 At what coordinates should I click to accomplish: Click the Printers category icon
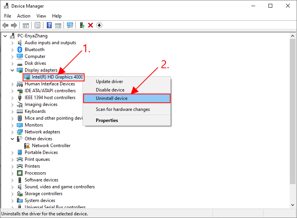click(x=20, y=166)
